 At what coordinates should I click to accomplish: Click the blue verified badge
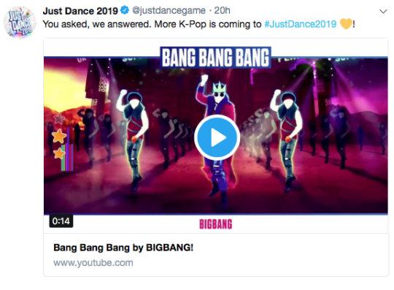(x=125, y=10)
